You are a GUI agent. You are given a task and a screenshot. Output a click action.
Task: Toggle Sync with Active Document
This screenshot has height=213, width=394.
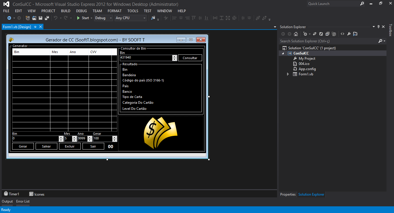click(x=315, y=34)
